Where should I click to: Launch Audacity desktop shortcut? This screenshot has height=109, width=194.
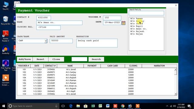point(5,50)
